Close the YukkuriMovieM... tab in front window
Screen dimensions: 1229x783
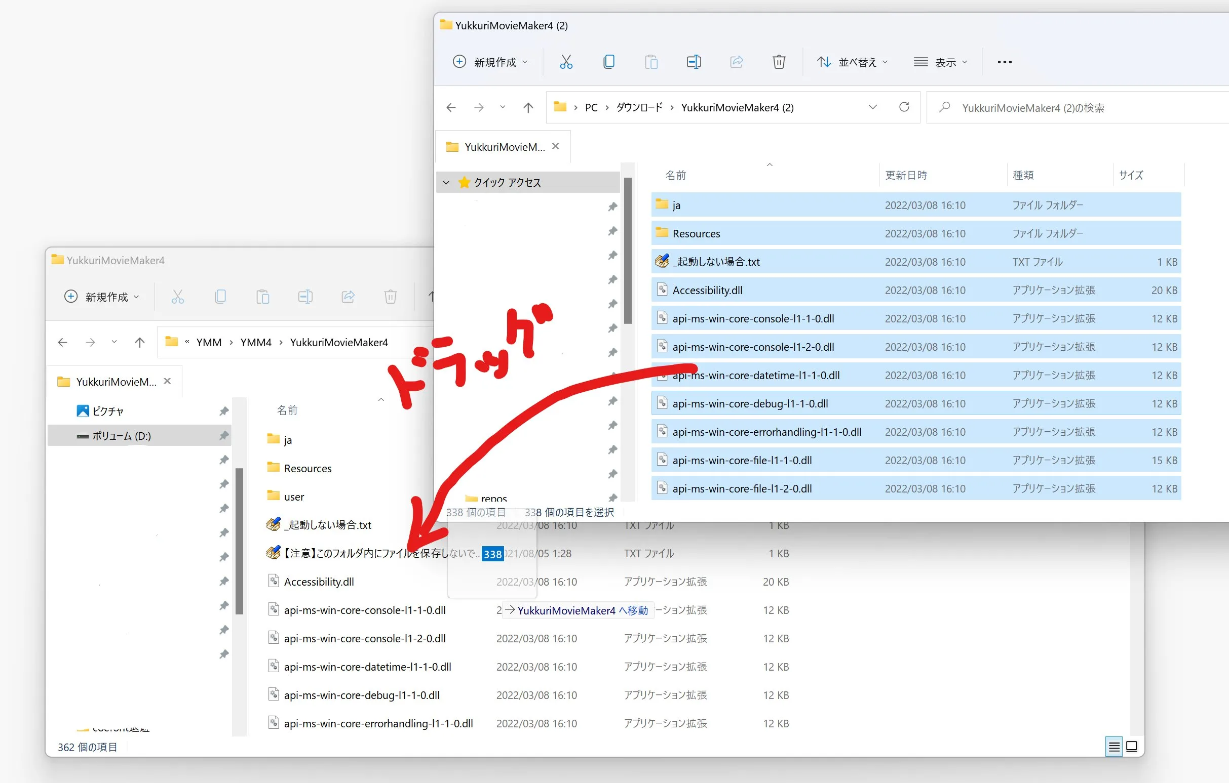pos(556,146)
